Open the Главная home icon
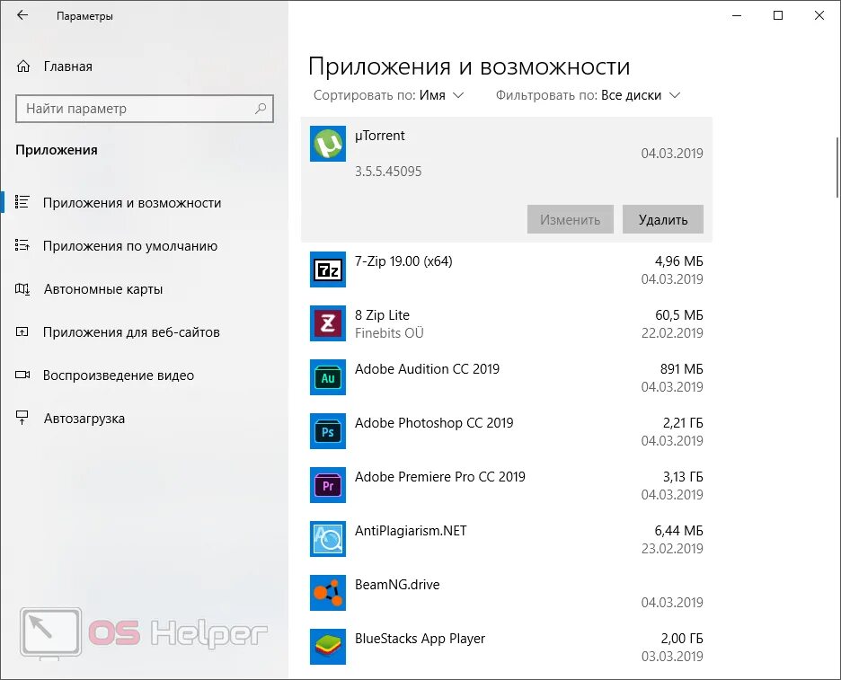The height and width of the screenshot is (680, 841). click(23, 66)
